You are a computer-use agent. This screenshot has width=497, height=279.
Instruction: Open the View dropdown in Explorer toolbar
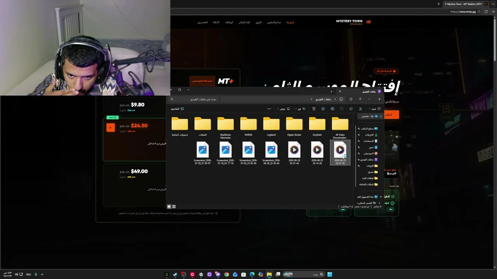point(283,109)
